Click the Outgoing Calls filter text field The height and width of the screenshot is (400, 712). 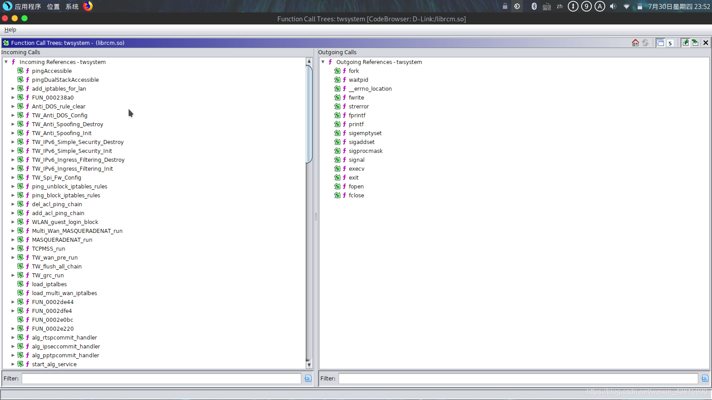tap(518, 378)
